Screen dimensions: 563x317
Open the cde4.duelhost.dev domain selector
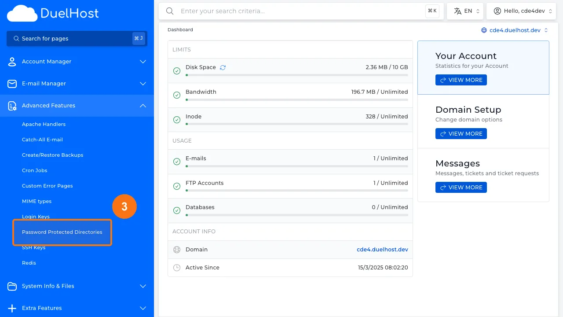click(x=515, y=30)
